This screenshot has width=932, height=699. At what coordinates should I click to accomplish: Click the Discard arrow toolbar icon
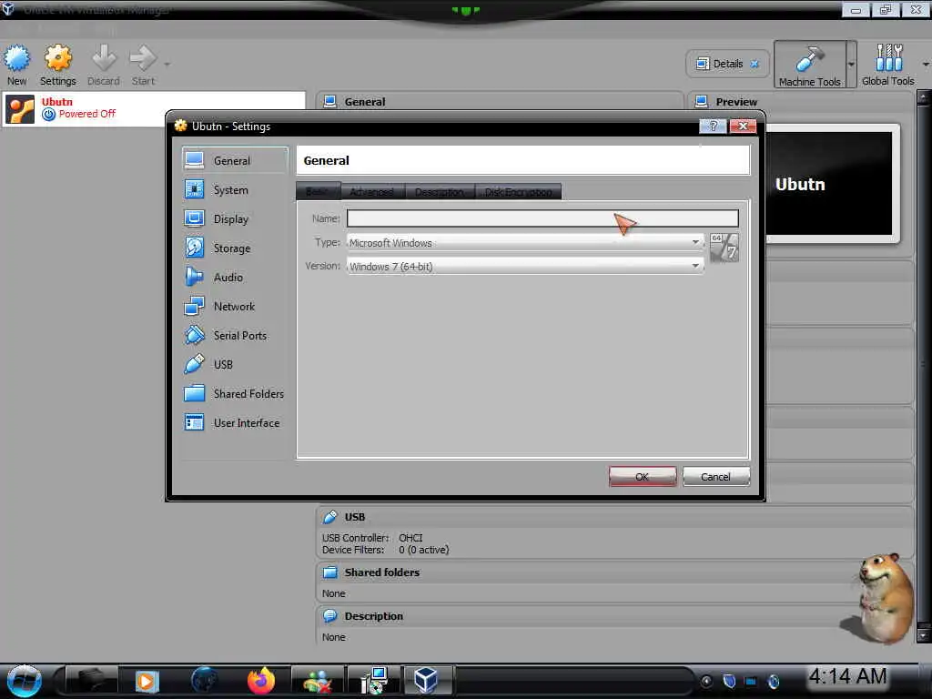[104, 66]
